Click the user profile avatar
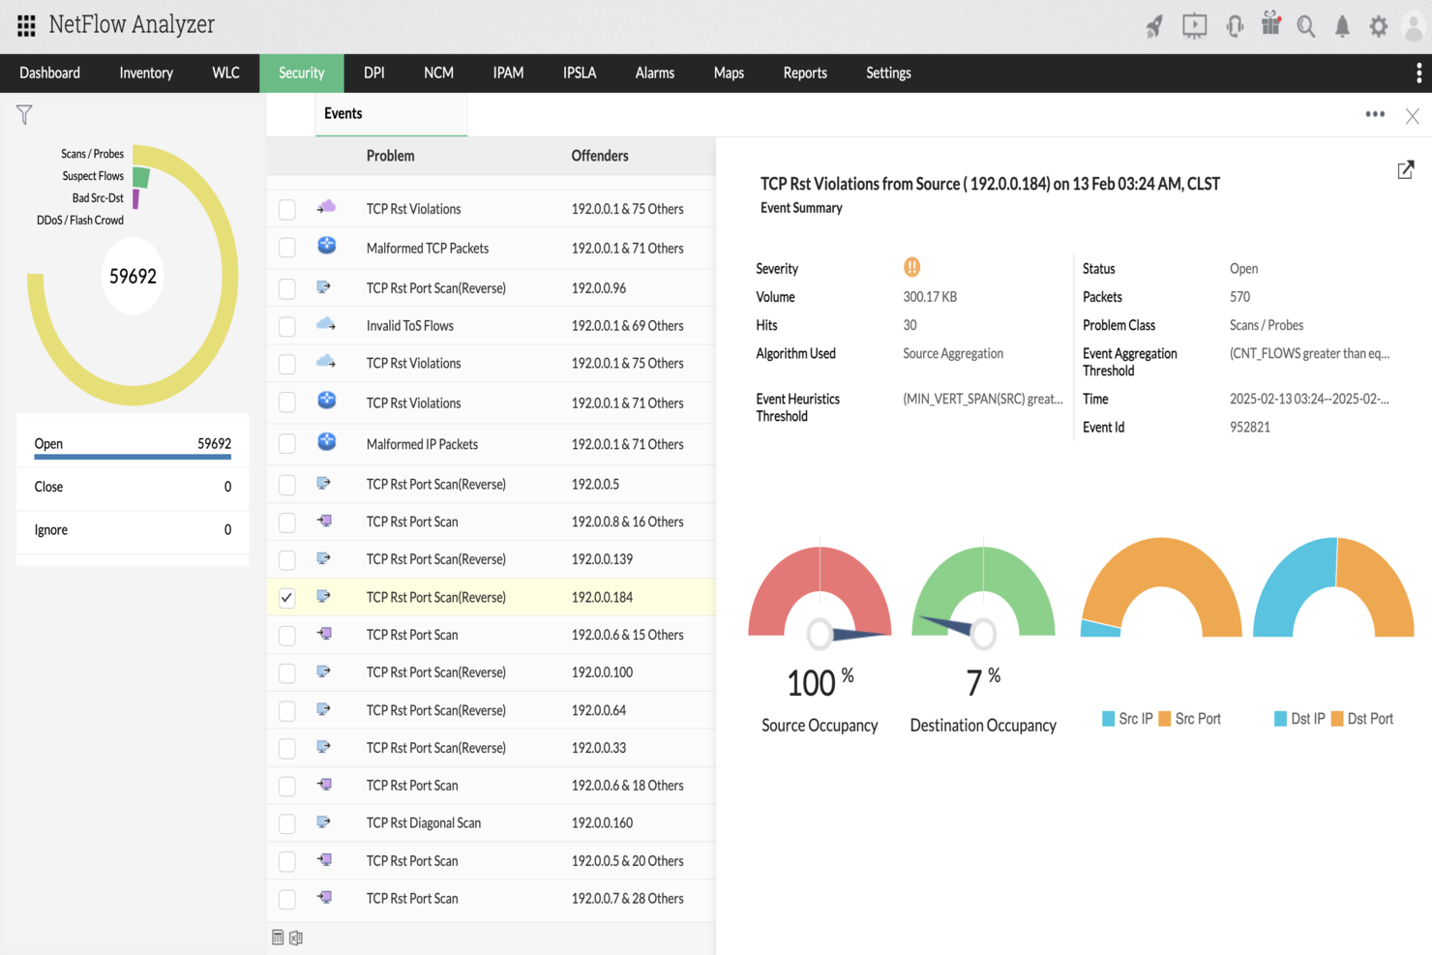 1413,26
